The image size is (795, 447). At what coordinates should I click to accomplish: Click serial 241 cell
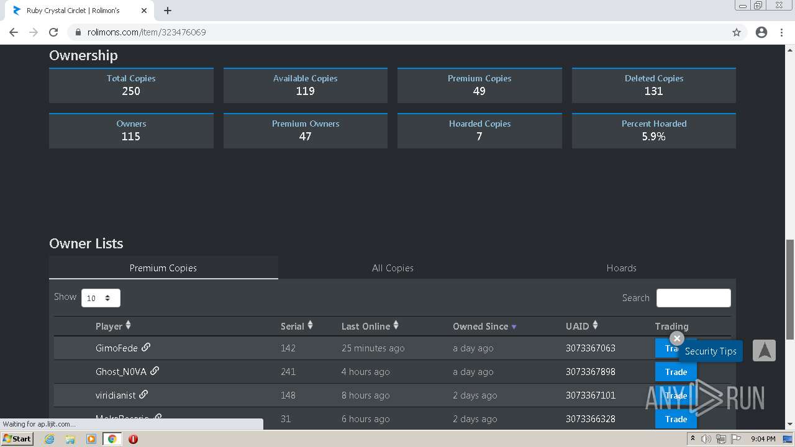click(288, 372)
